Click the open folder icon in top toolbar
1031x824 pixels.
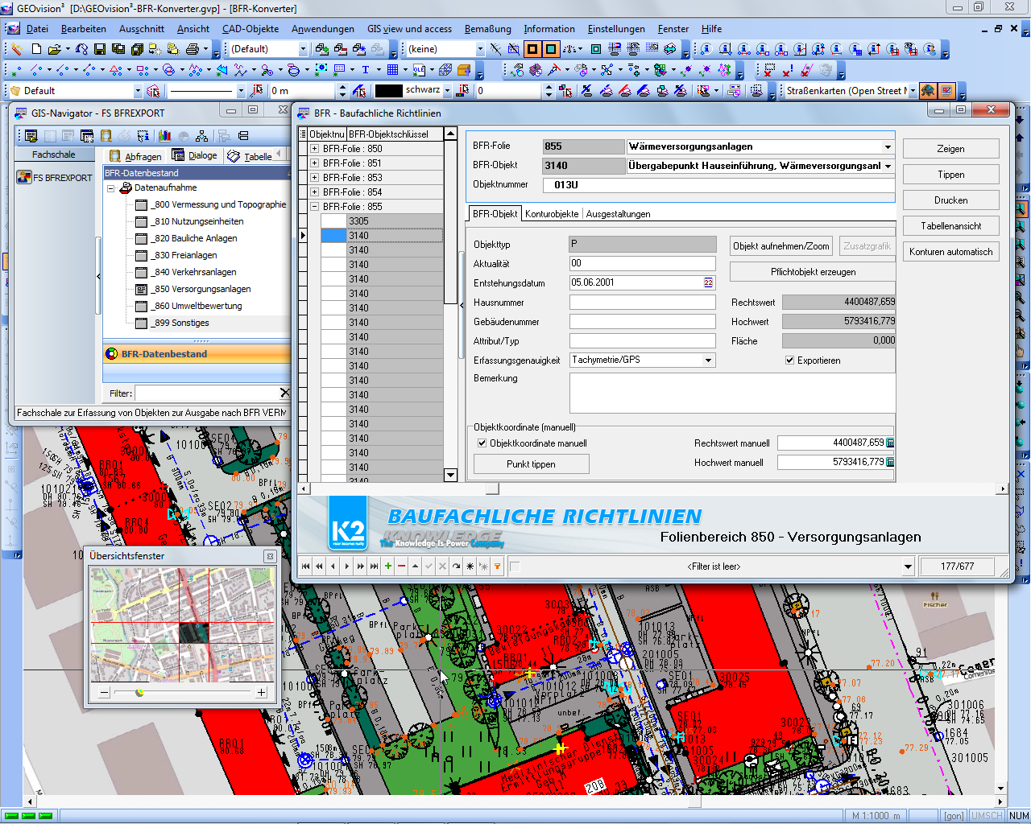click(x=54, y=49)
